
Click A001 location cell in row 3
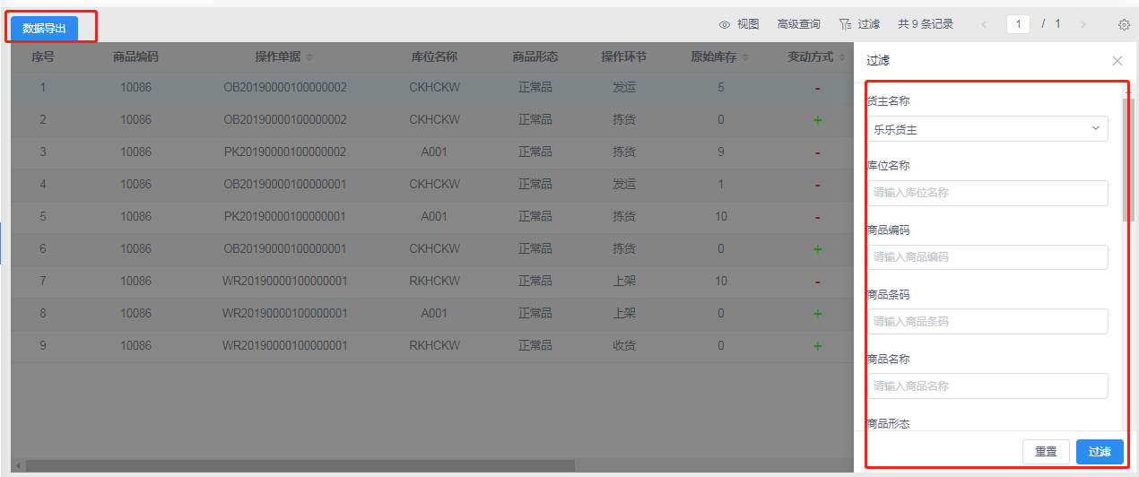pos(434,152)
